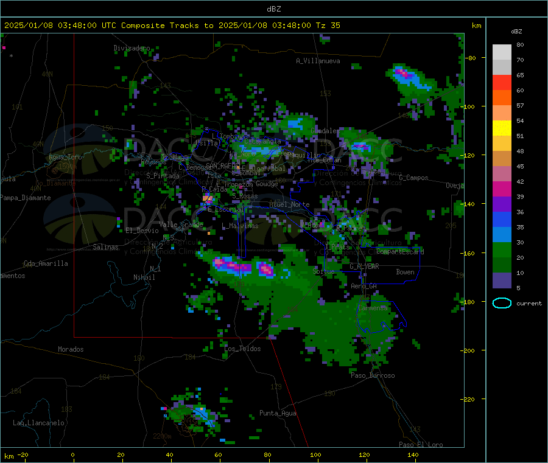
Task: Click the 'Lag.Llancanelo' map label
Action: point(38,423)
